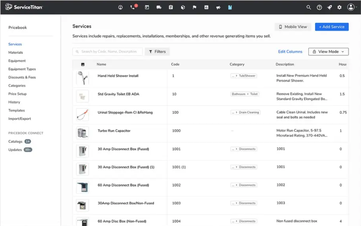Click the Std Gravity Toilet thumbnail image
Viewport: 361px width, 226px height.
coord(82,96)
